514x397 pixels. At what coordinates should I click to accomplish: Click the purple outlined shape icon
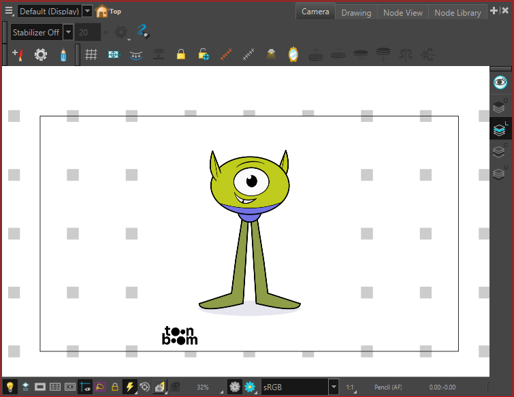pos(100,387)
